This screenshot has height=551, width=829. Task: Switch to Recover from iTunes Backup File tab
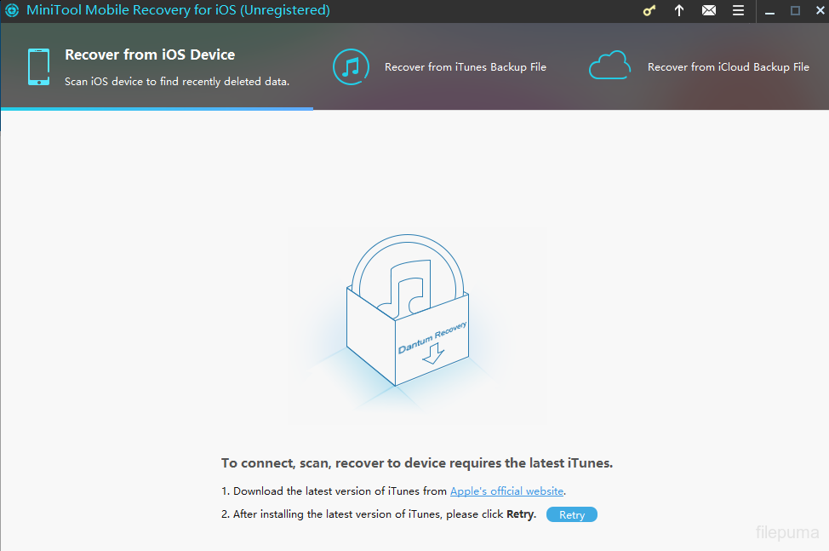[465, 66]
